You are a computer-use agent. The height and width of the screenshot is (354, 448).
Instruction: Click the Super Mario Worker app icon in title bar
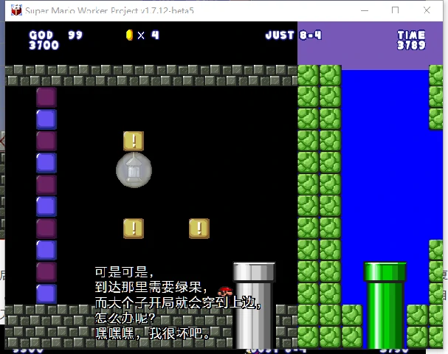(x=16, y=10)
